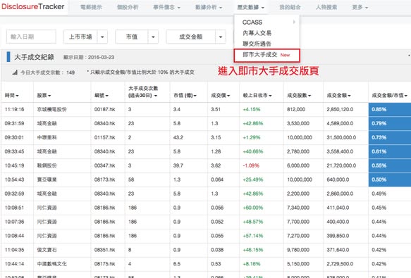Viewport: 411px width, 278px height.
Task: Click the 08186.hk code in the 10:08:51 row
Action: [105, 208]
